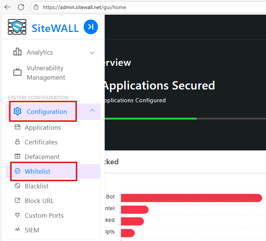
Task: Click the SIEM pulse wave icon
Action: [17, 230]
